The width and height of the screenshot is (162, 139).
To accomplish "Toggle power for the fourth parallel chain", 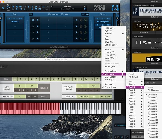I will (x=33, y=39).
